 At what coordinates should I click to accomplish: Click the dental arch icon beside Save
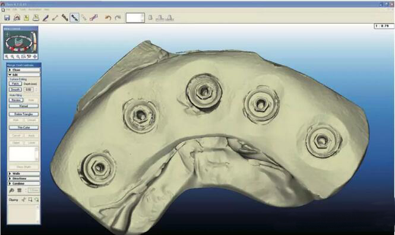point(17,18)
